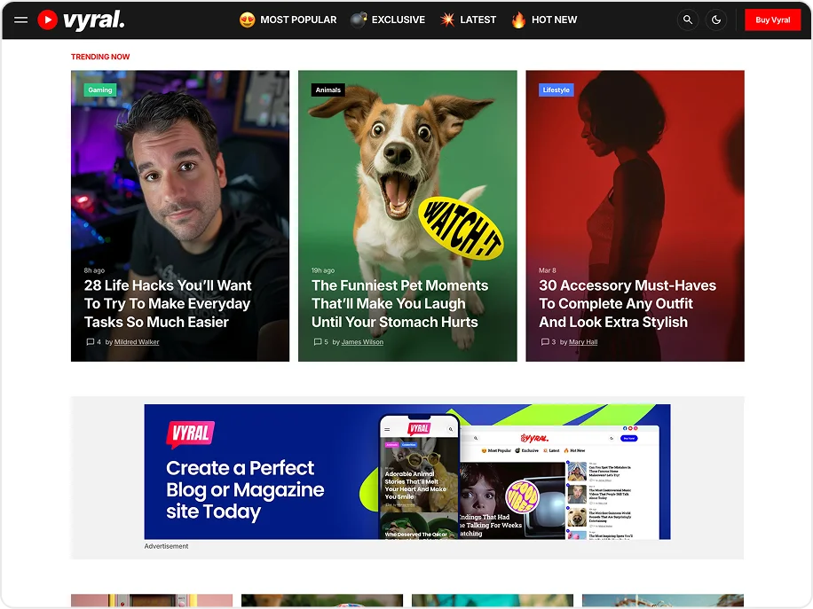The width and height of the screenshot is (813, 609).
Task: Open the hamburger menu
Action: coord(20,20)
